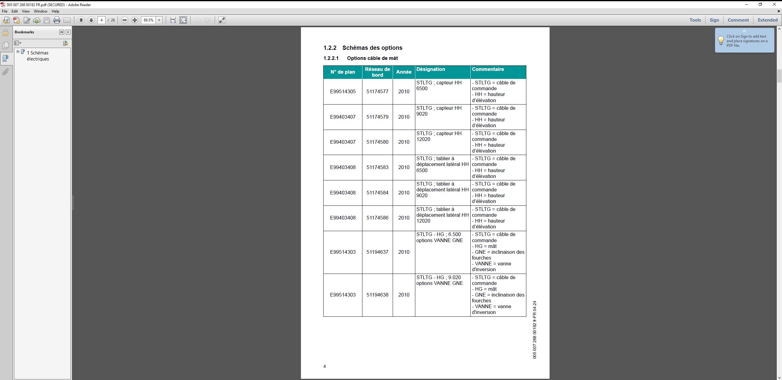The height and width of the screenshot is (380, 782).
Task: Go to the previous page arrow
Action: [81, 20]
